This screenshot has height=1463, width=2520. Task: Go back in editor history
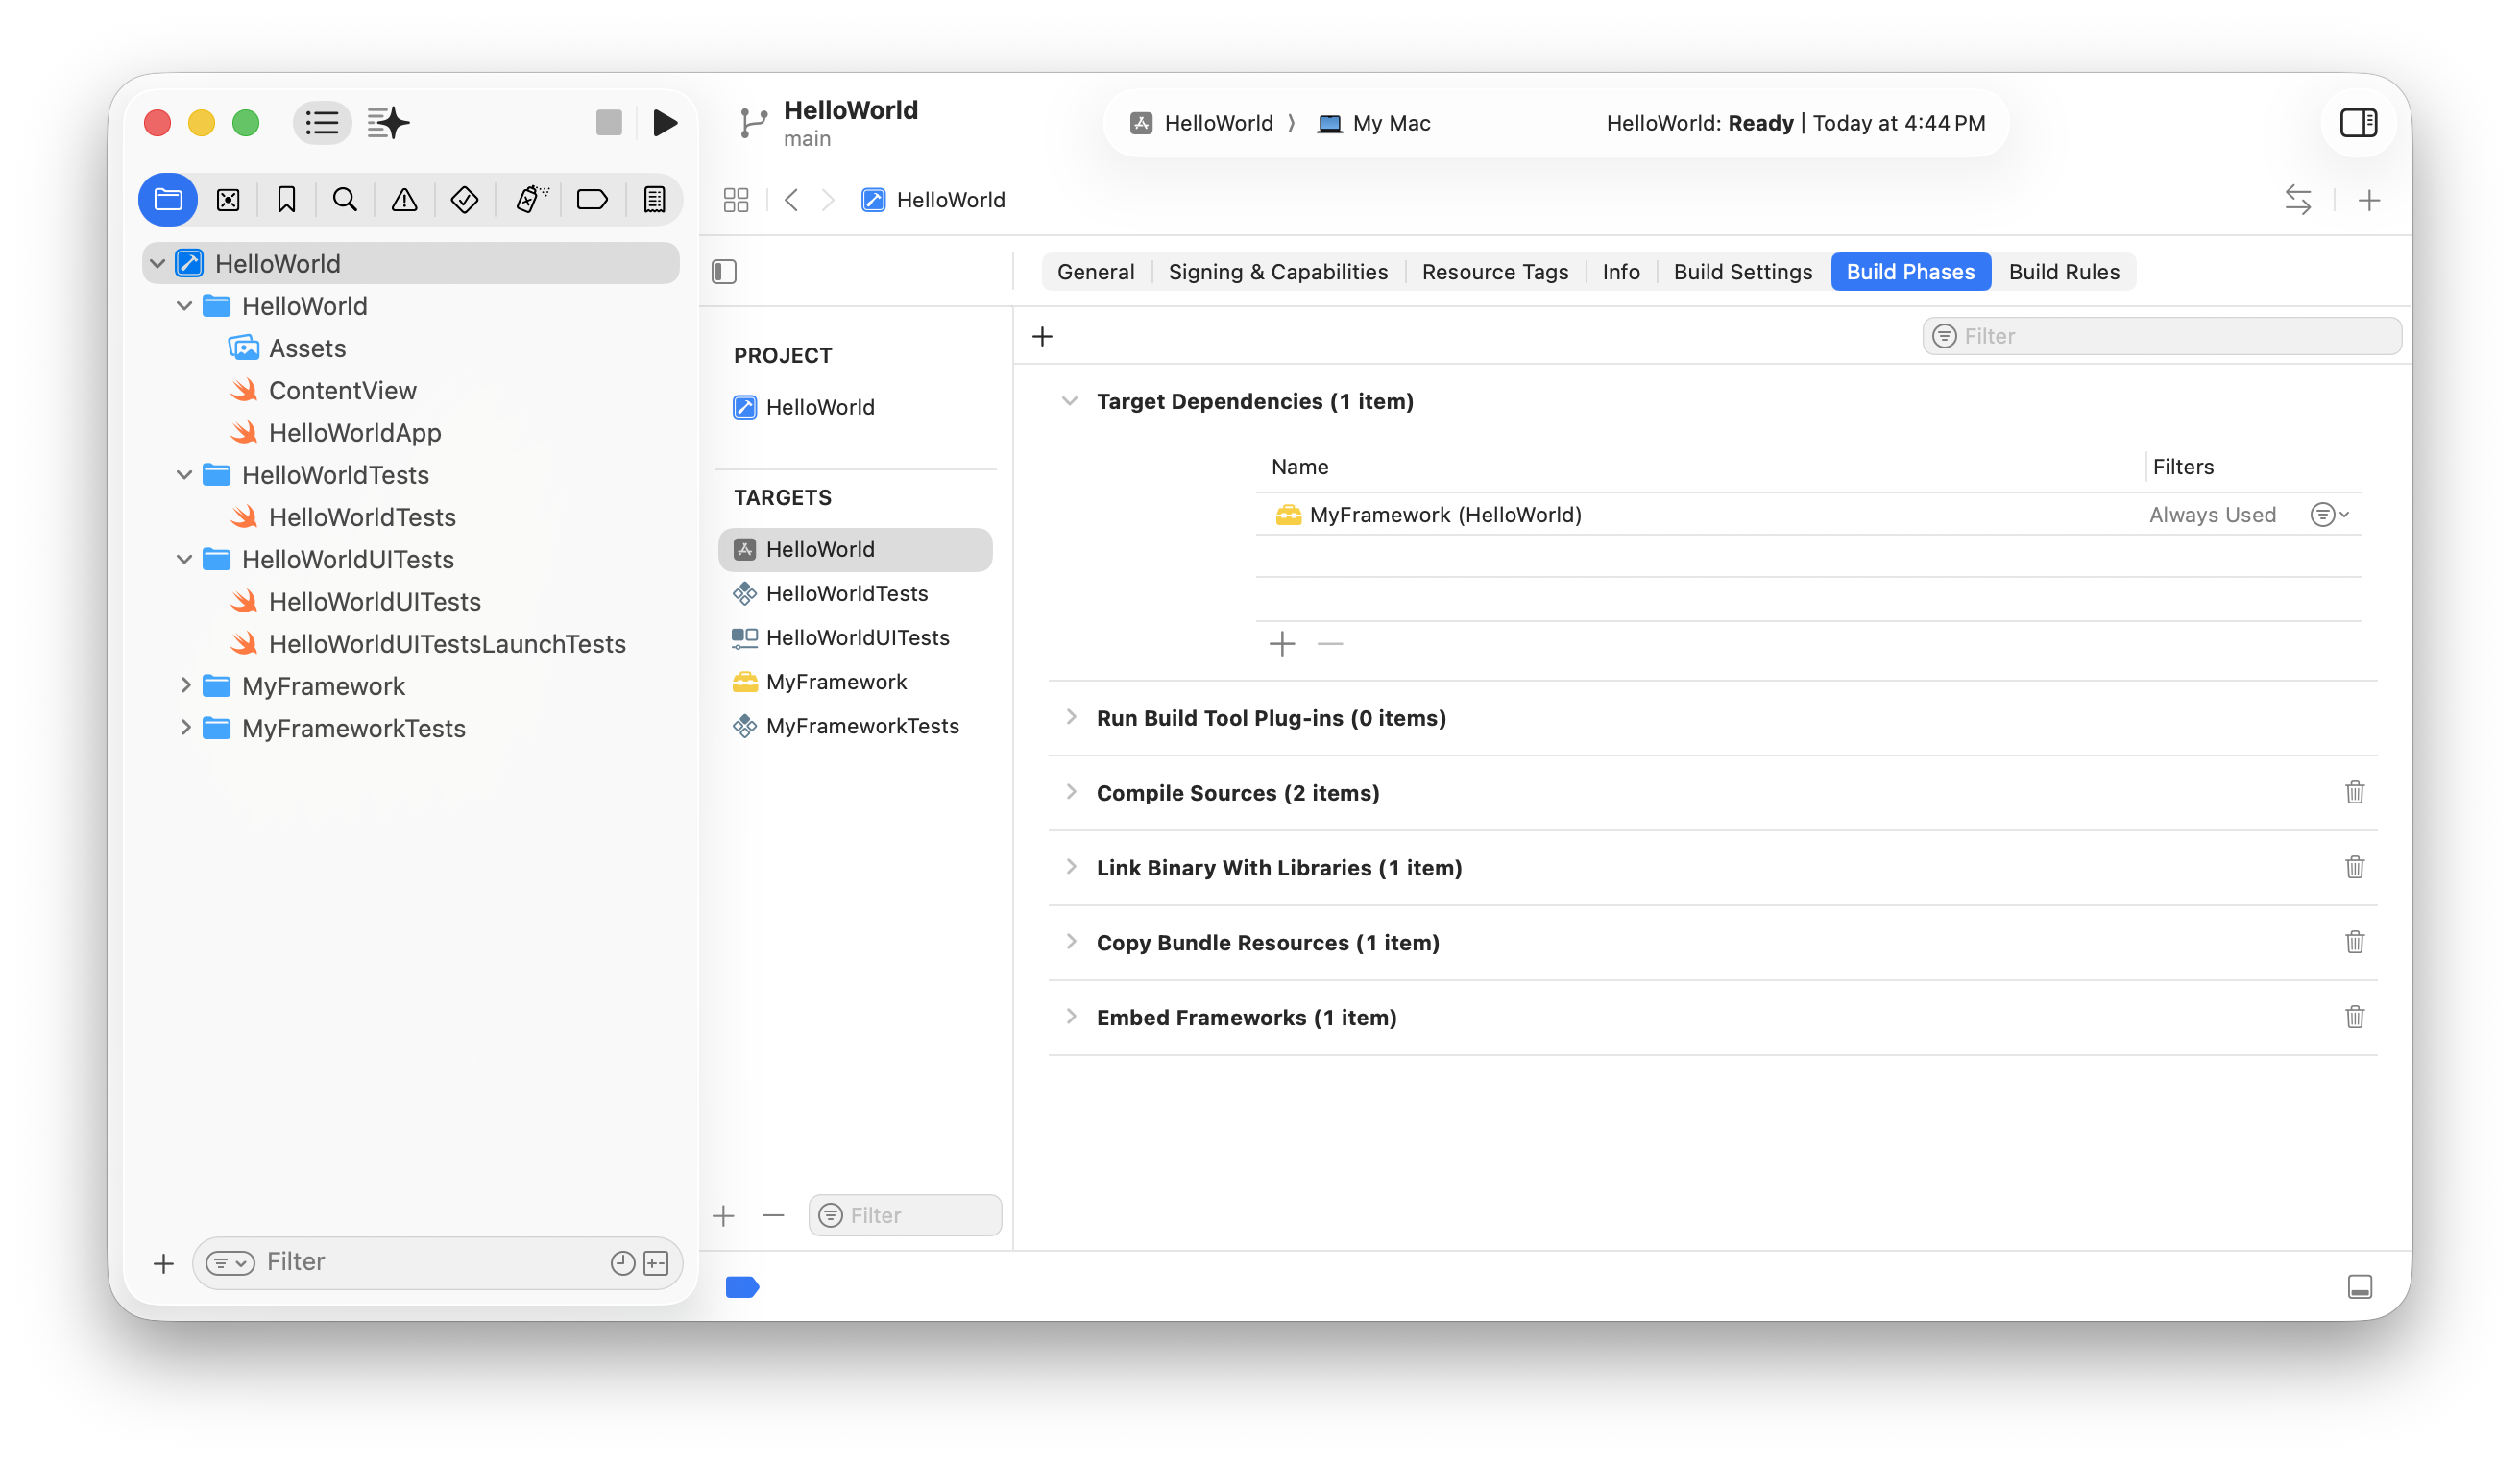pyautogui.click(x=791, y=200)
